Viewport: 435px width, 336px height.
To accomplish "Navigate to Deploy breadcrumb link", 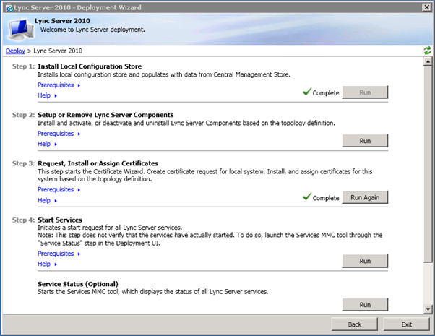I will click(x=15, y=51).
